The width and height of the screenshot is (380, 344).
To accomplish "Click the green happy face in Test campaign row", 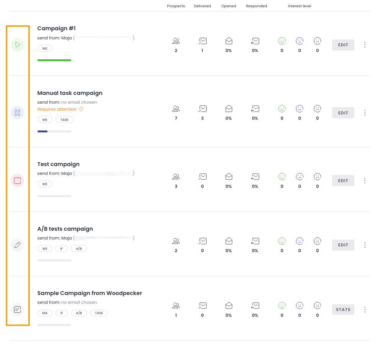I will pyautogui.click(x=282, y=176).
